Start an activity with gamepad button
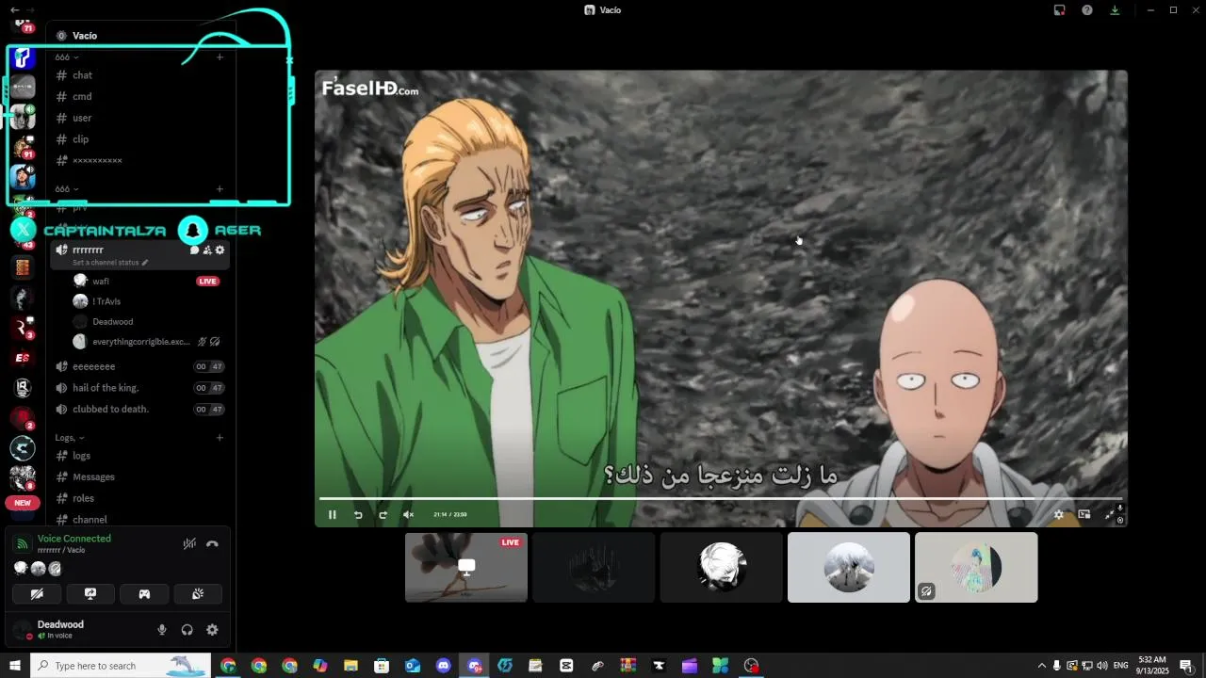This screenshot has width=1206, height=678. [144, 594]
